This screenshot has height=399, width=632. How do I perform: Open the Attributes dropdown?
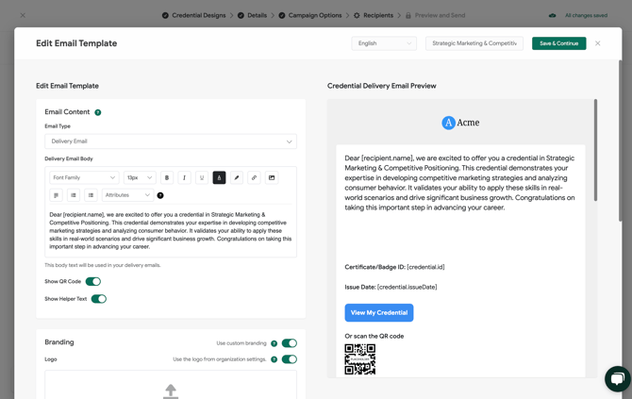pos(127,195)
